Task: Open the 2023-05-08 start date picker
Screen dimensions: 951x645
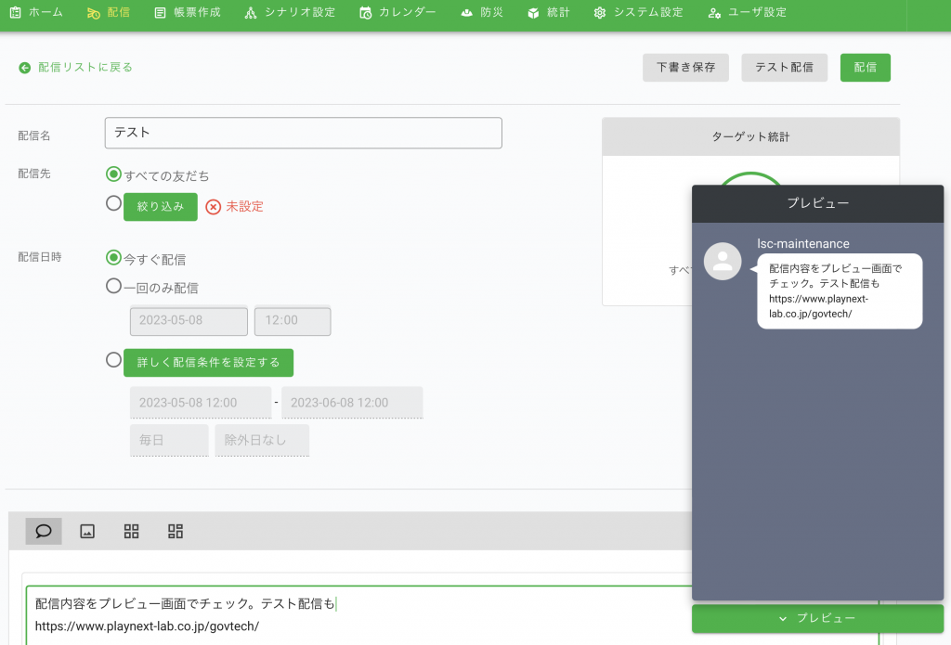Action: [189, 320]
